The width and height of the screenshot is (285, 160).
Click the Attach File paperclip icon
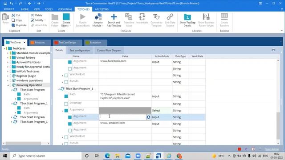(x=33, y=25)
